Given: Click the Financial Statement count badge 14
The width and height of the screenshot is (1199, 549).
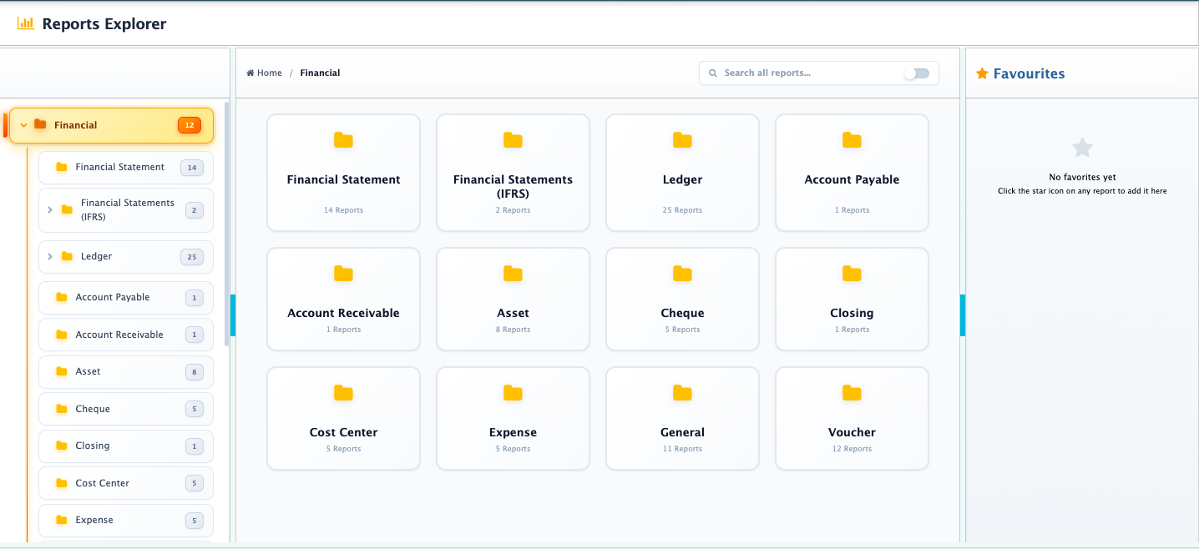Looking at the screenshot, I should coord(191,168).
